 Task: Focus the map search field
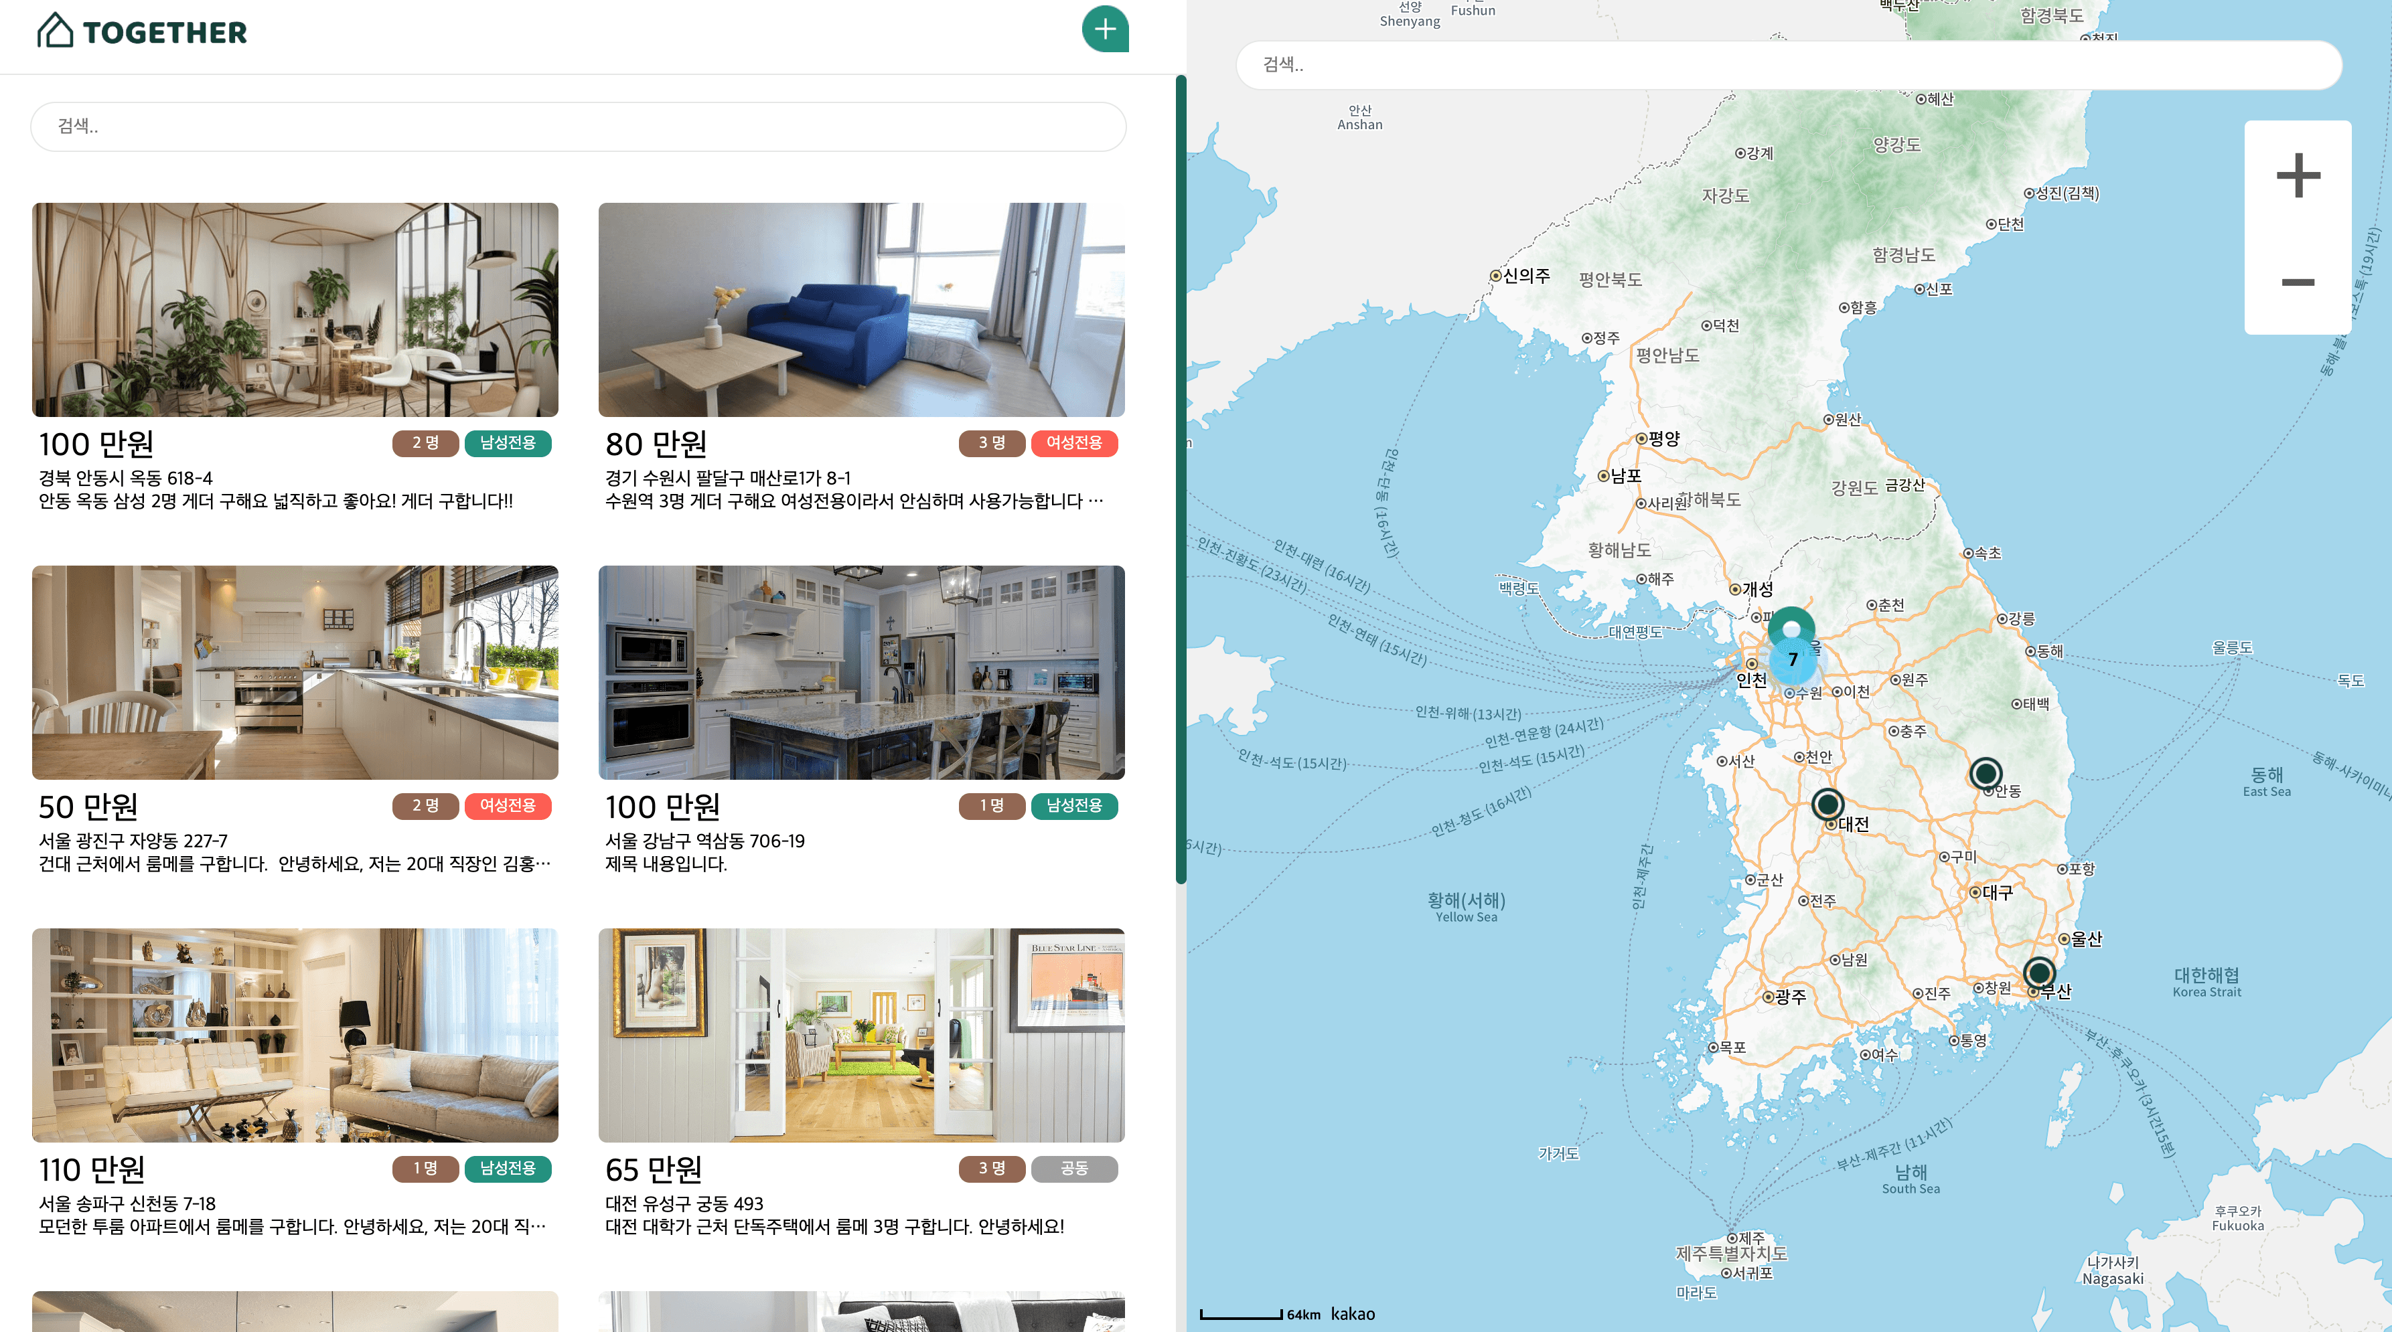click(1787, 65)
